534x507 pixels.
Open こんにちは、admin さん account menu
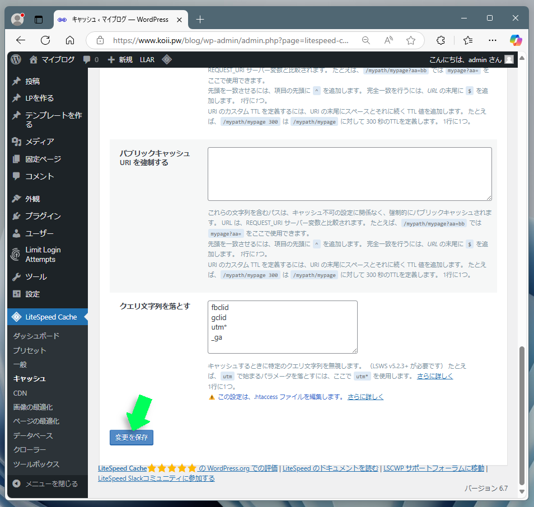pos(471,59)
